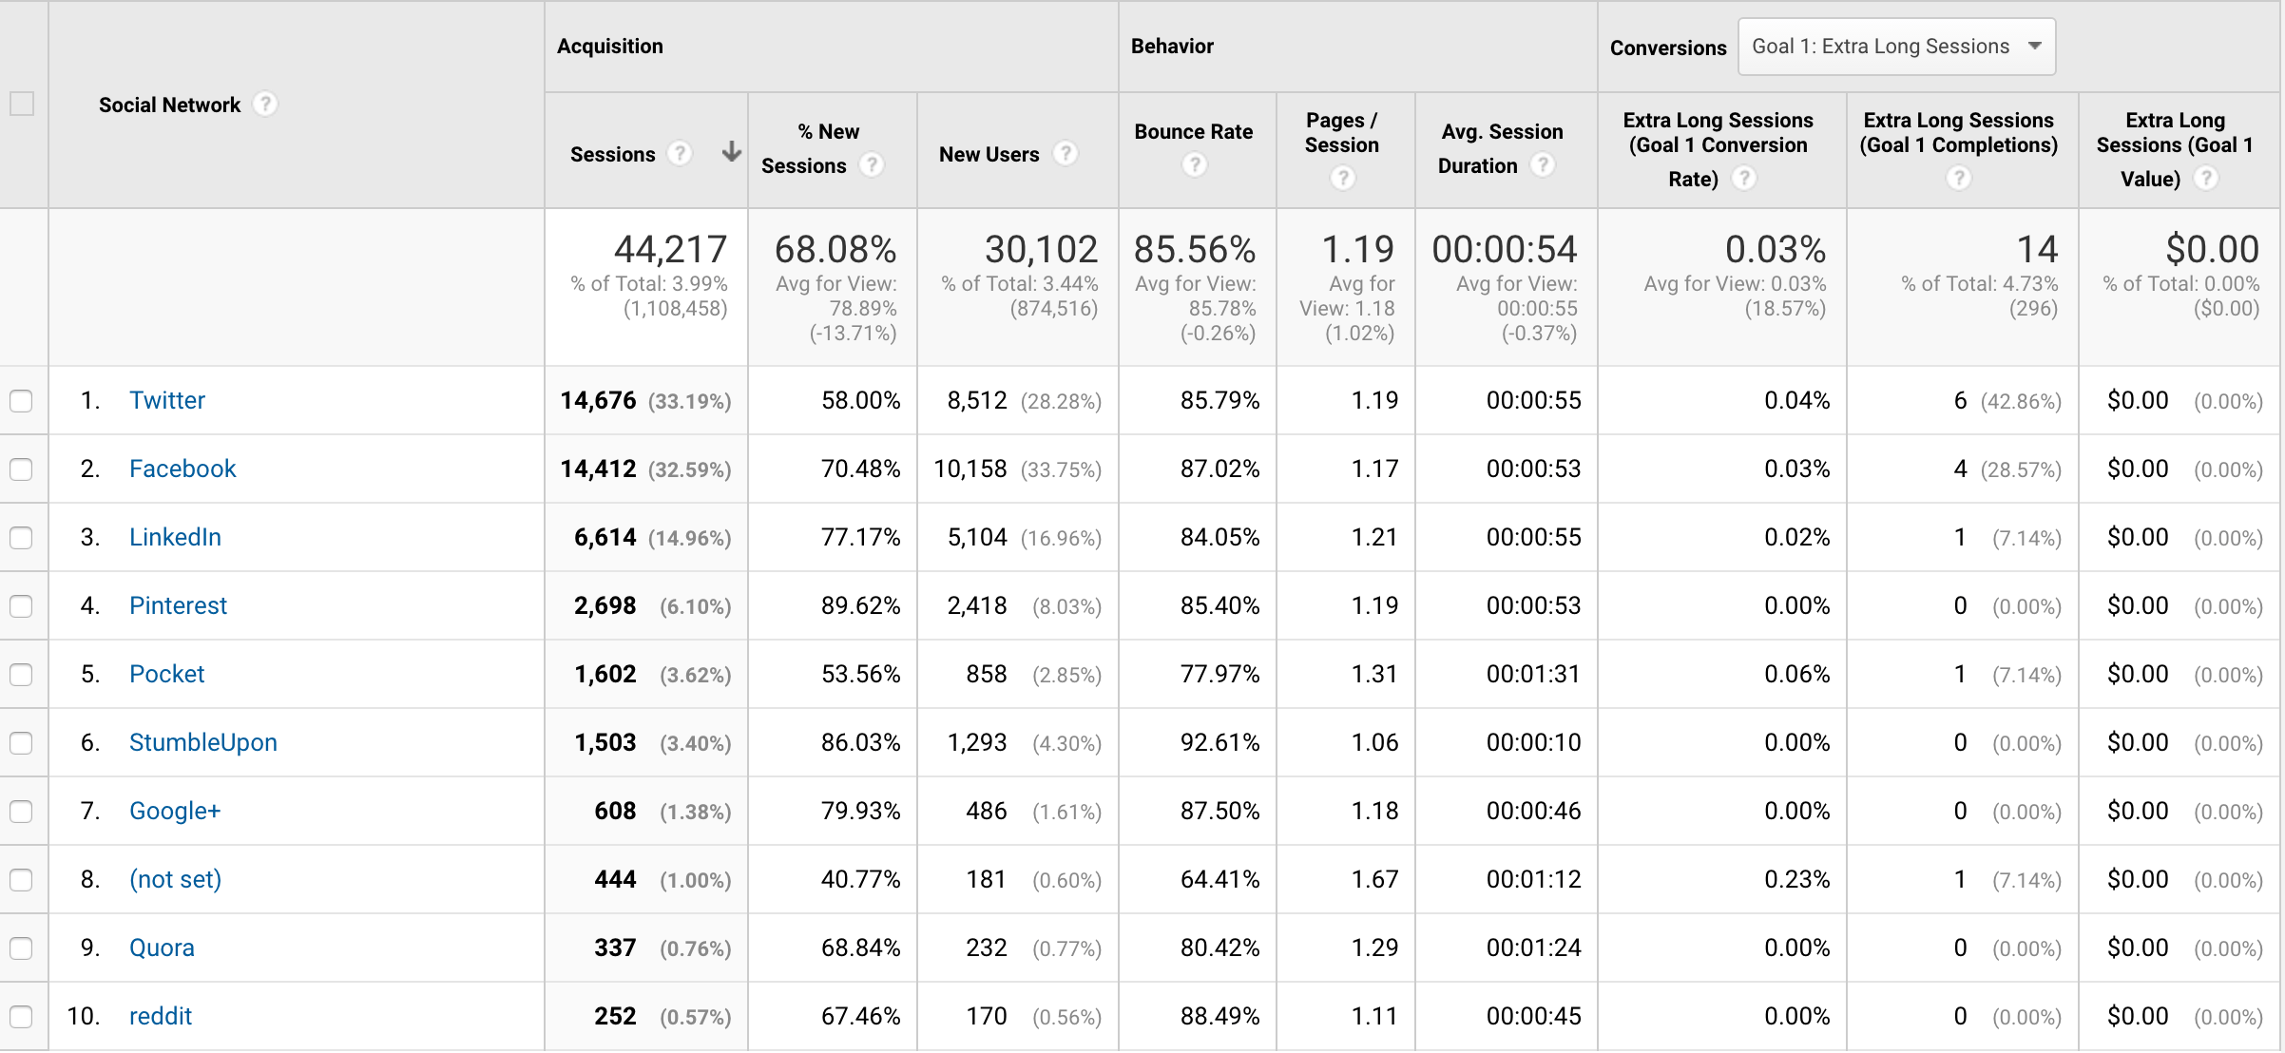Open the reddit social network report

161,1016
